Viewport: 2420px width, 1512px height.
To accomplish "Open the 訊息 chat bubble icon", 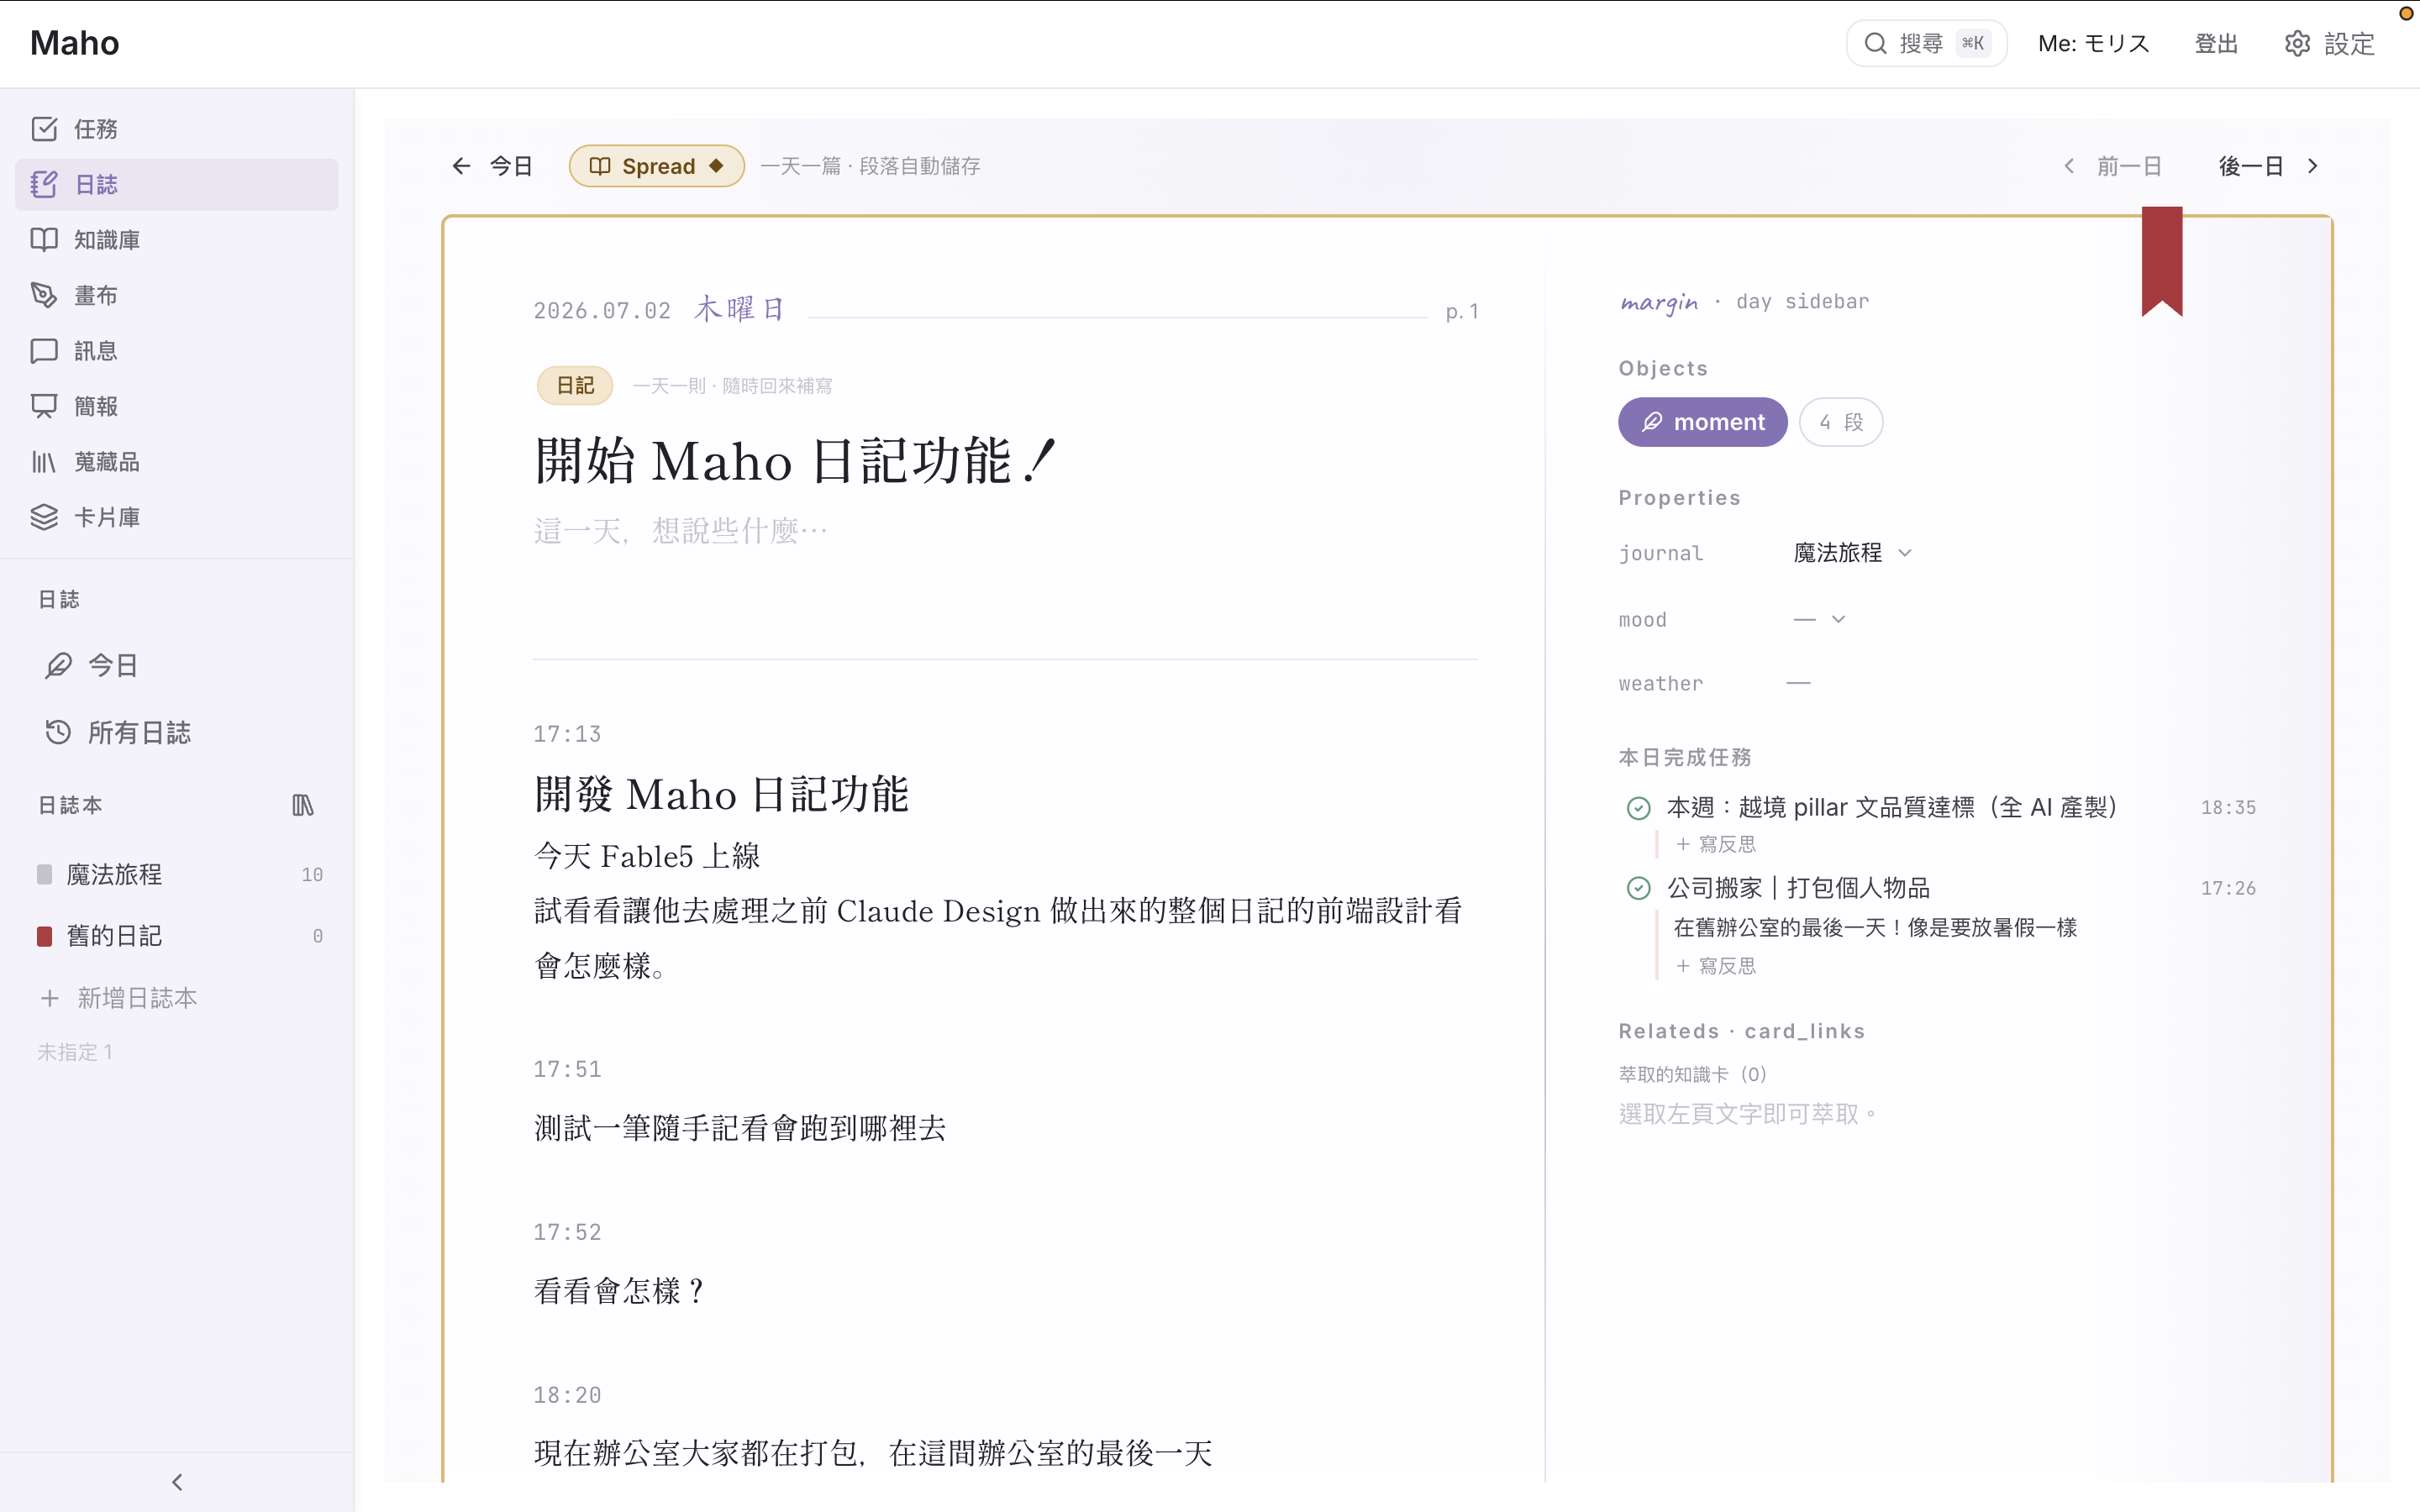I will 44,351.
